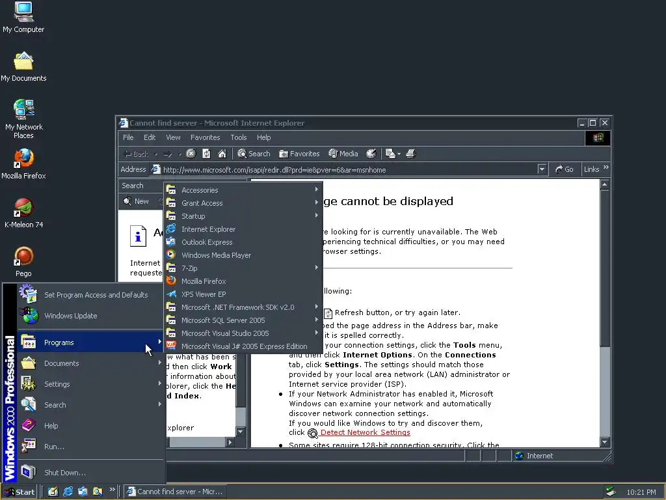
Task: Expand the Accessories submenu
Action: [243, 190]
